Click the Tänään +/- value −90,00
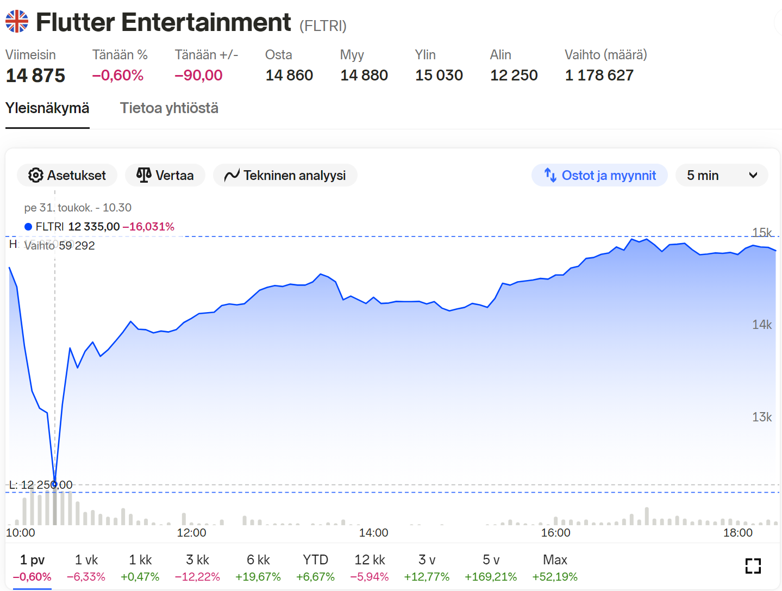 coord(198,76)
